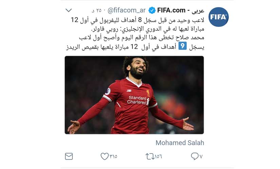
Task: Click the FIFA profile avatar
Action: (x=218, y=17)
